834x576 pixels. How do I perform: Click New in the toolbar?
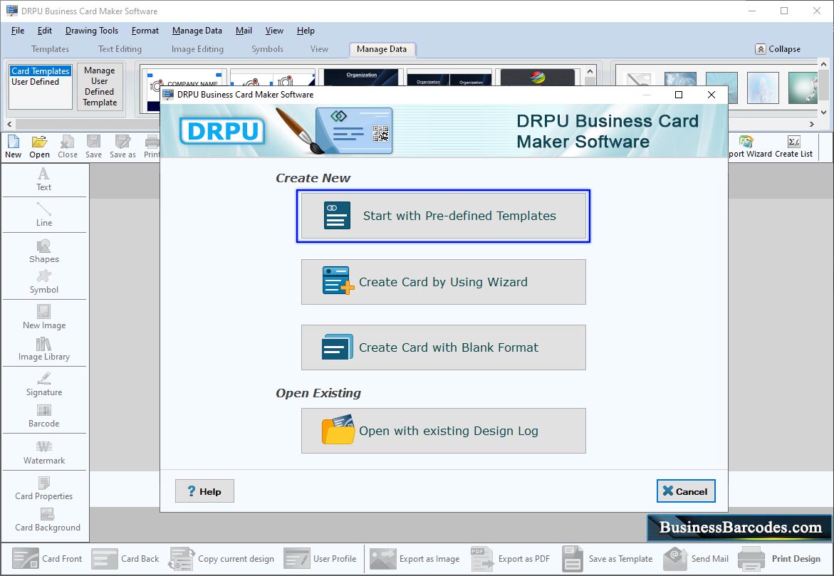tap(14, 147)
